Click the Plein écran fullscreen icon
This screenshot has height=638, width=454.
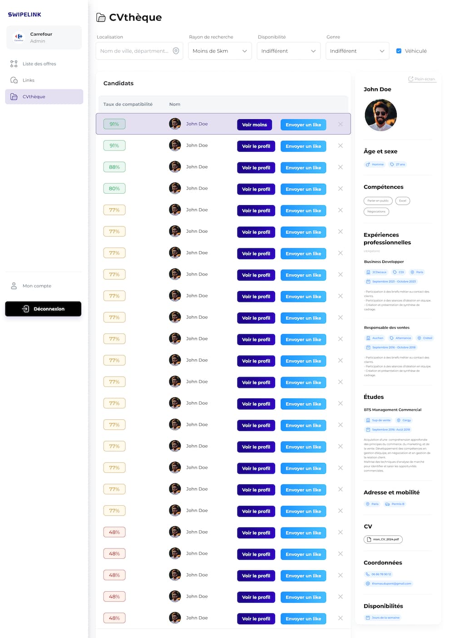pyautogui.click(x=411, y=79)
